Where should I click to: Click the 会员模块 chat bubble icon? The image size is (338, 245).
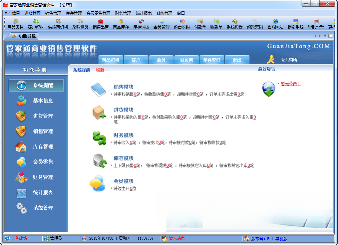point(98,183)
